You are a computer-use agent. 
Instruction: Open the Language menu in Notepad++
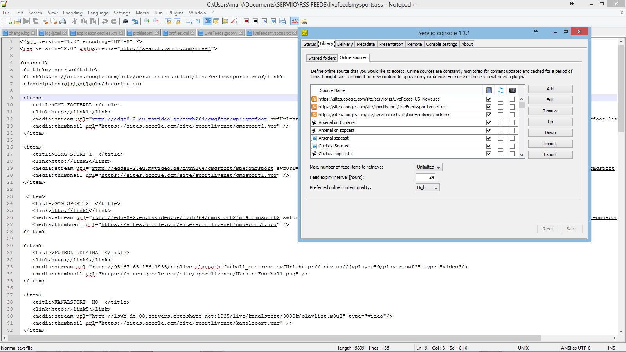[x=98, y=13]
